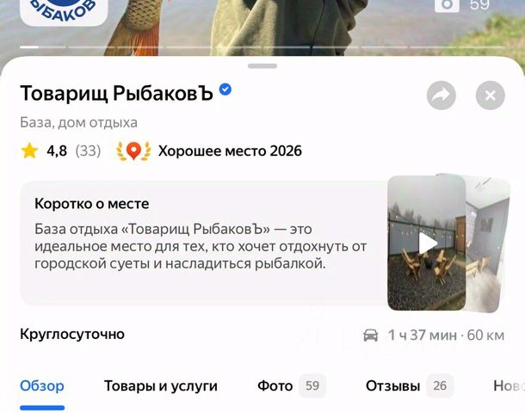Open the Товары и услуги tab
Viewport: 525px width, 413px height.
click(161, 385)
